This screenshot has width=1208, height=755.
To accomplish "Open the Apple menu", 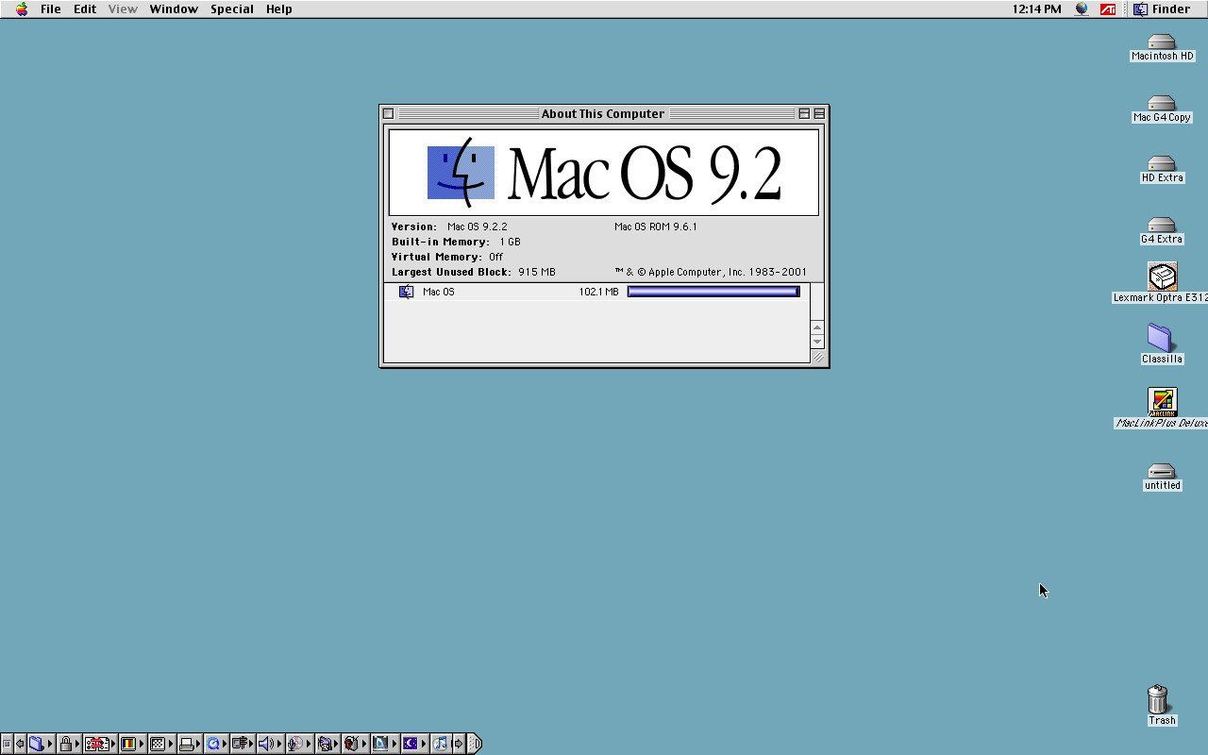I will pyautogui.click(x=22, y=8).
